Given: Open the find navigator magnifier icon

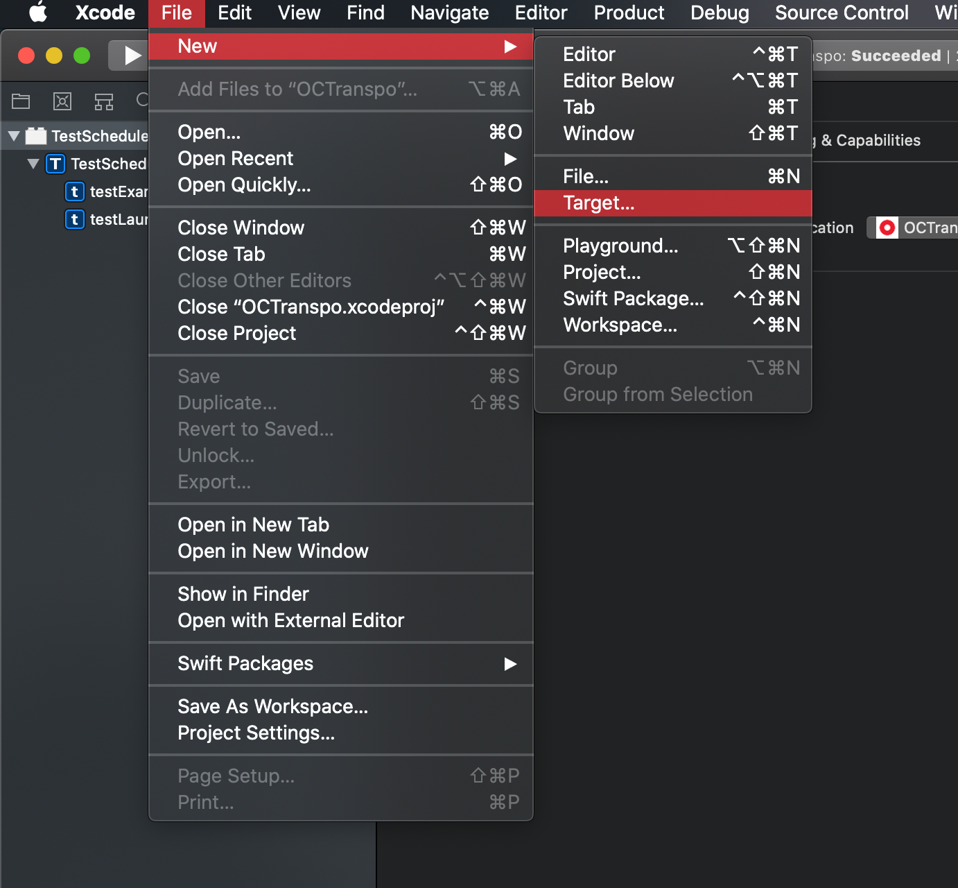Looking at the screenshot, I should click(142, 101).
